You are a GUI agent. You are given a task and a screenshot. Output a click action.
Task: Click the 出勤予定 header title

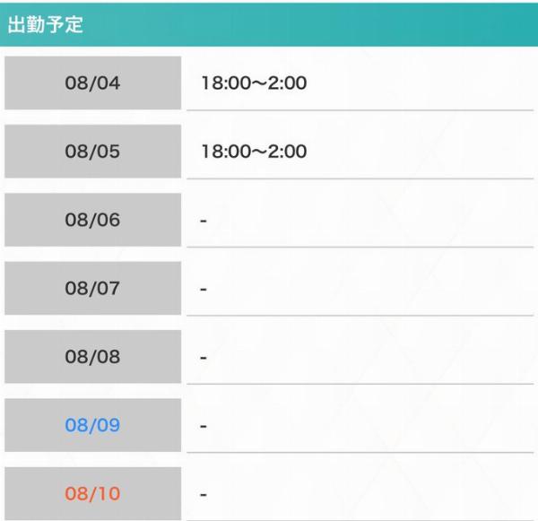point(46,25)
